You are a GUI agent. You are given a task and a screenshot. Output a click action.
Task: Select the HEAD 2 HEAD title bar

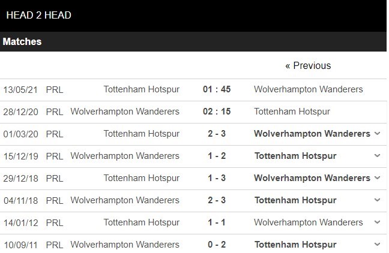tap(38, 15)
